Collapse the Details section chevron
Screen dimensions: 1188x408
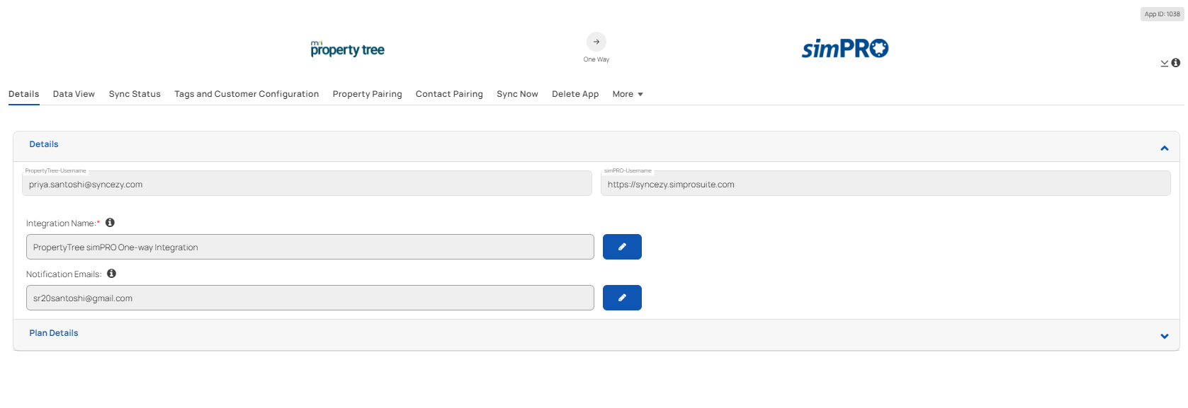pos(1165,148)
